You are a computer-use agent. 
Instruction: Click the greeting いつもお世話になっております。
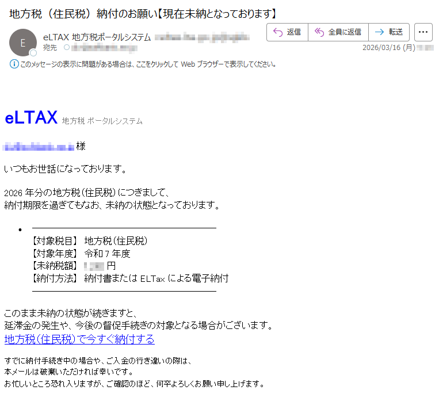(66, 169)
